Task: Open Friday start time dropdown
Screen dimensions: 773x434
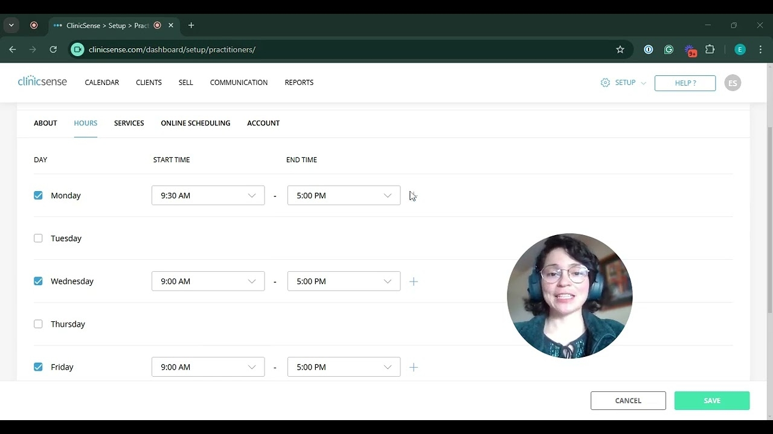Action: 208,367
